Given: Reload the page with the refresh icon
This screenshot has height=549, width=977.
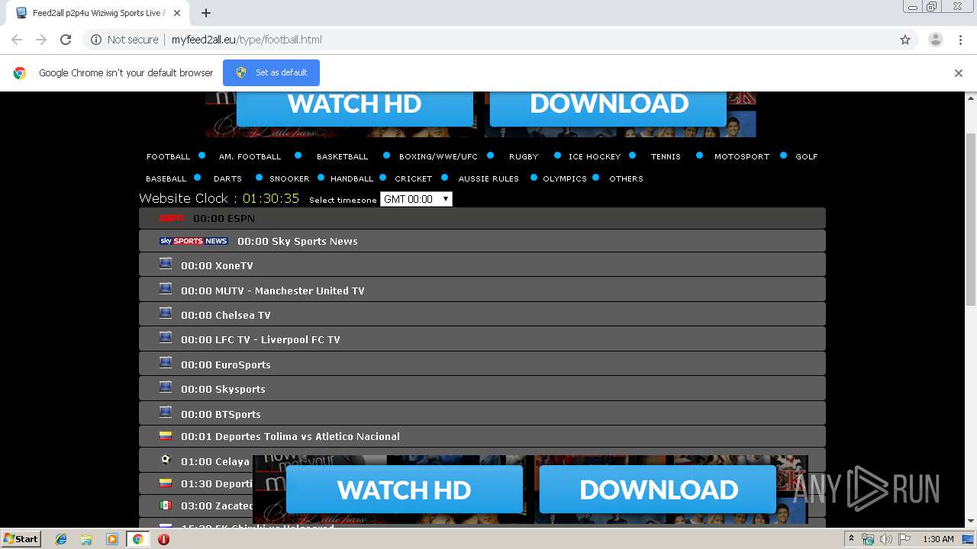Looking at the screenshot, I should pyautogui.click(x=66, y=40).
